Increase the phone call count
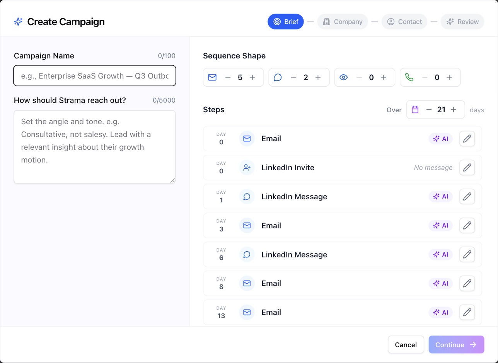This screenshot has width=498, height=363. coord(450,77)
